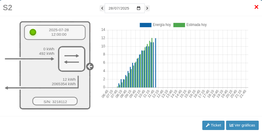
Task: Close the S2 dialog with red X
Action: [x=256, y=7]
